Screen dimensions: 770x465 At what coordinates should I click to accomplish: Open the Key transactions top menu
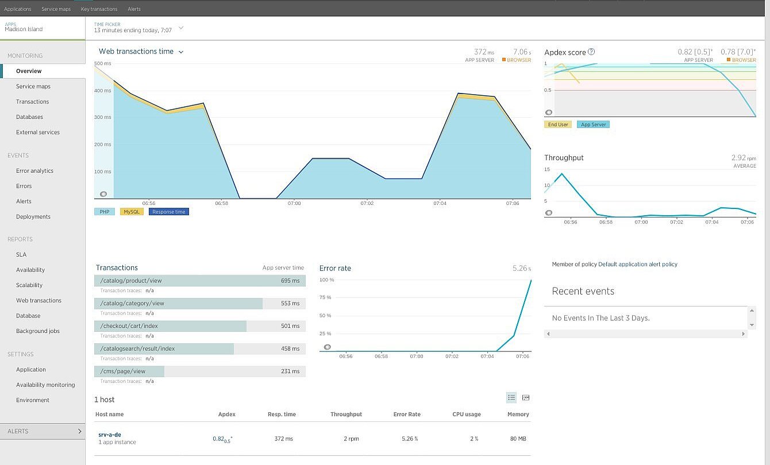(99, 9)
